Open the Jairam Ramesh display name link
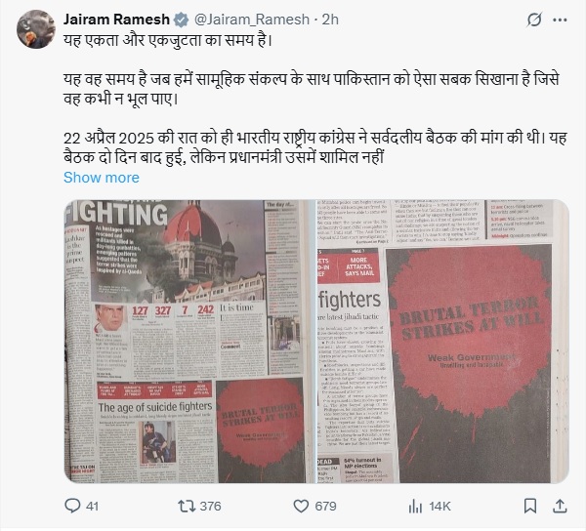The image size is (586, 531). [116, 20]
